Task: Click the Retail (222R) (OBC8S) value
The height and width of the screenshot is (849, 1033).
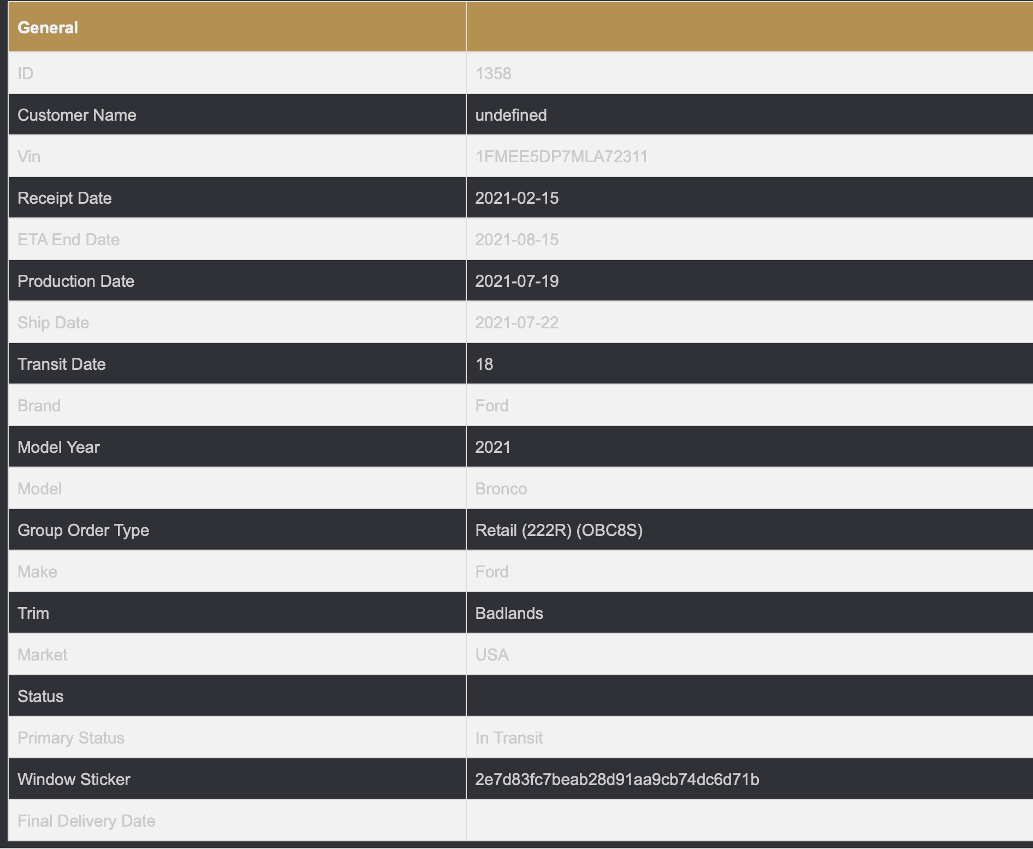Action: tap(559, 530)
